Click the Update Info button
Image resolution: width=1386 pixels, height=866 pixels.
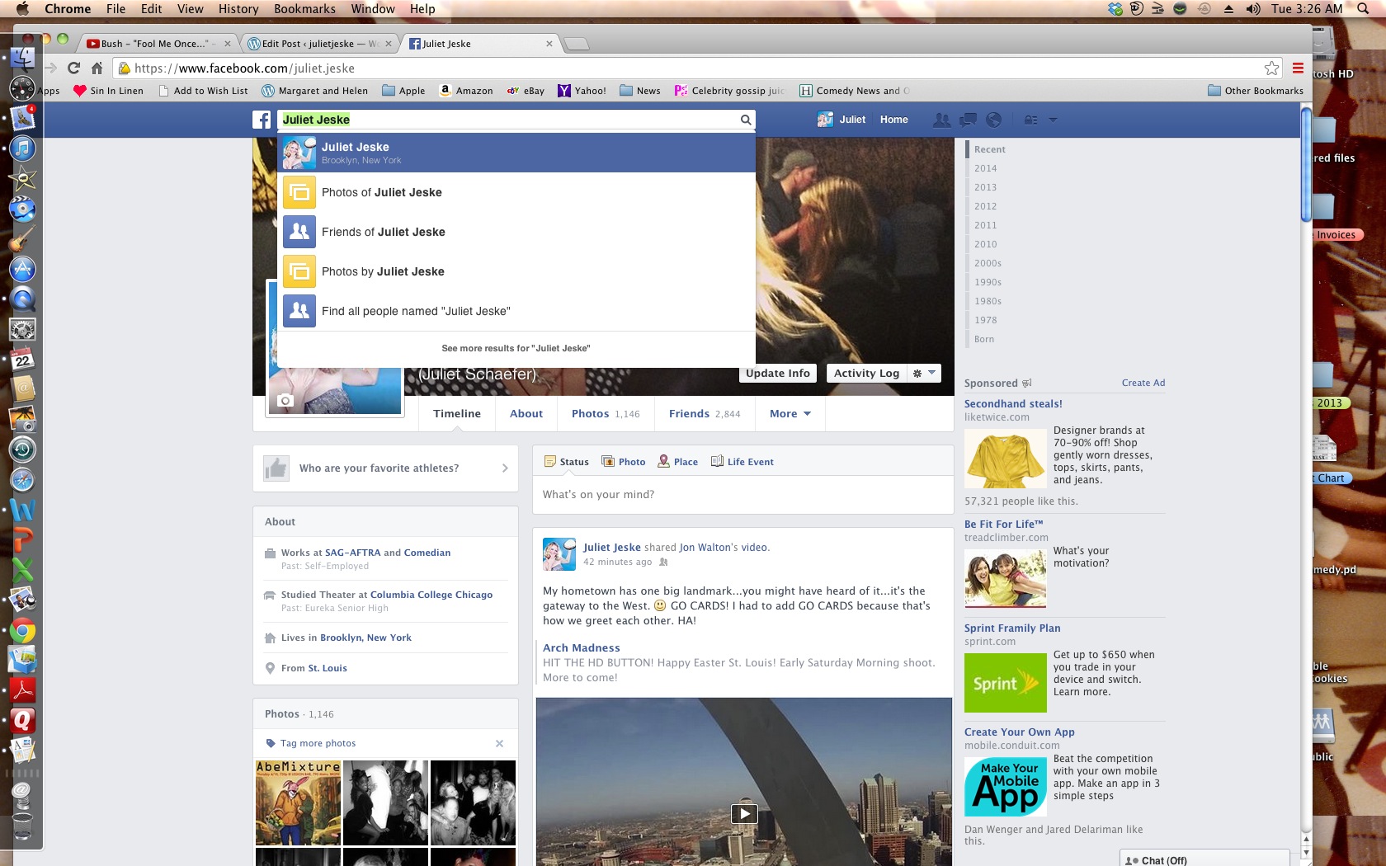pyautogui.click(x=778, y=374)
